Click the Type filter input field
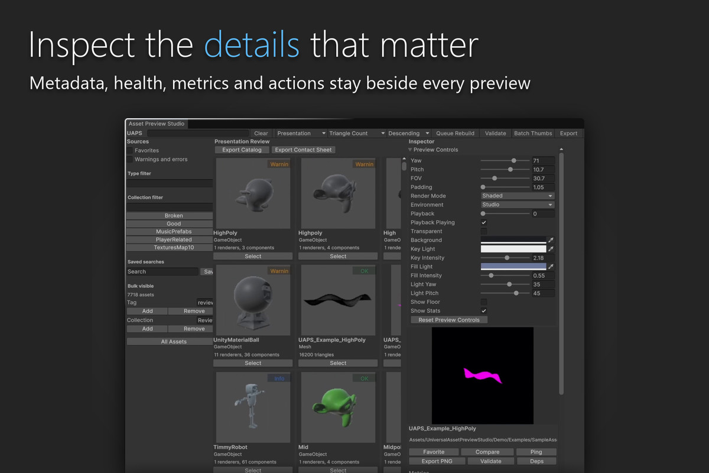The image size is (709, 473). [170, 184]
